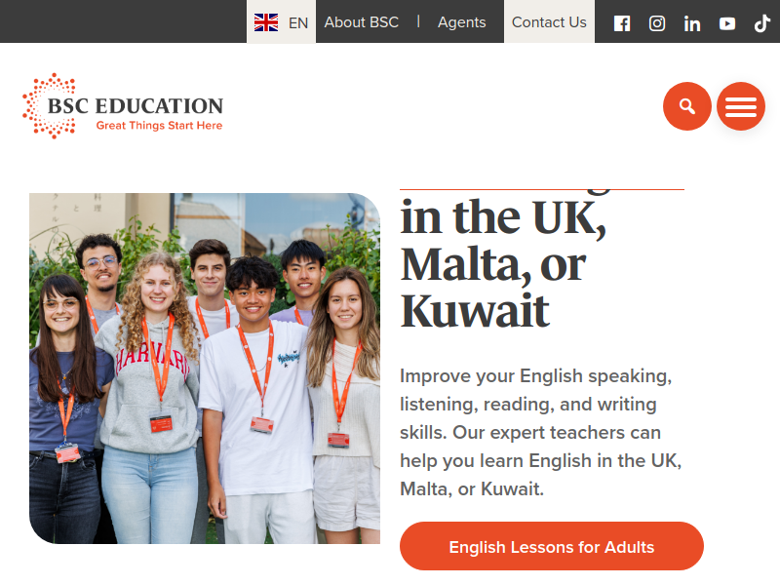Open the YouTube channel icon
Viewport: 780px width, 585px height.
[726, 23]
